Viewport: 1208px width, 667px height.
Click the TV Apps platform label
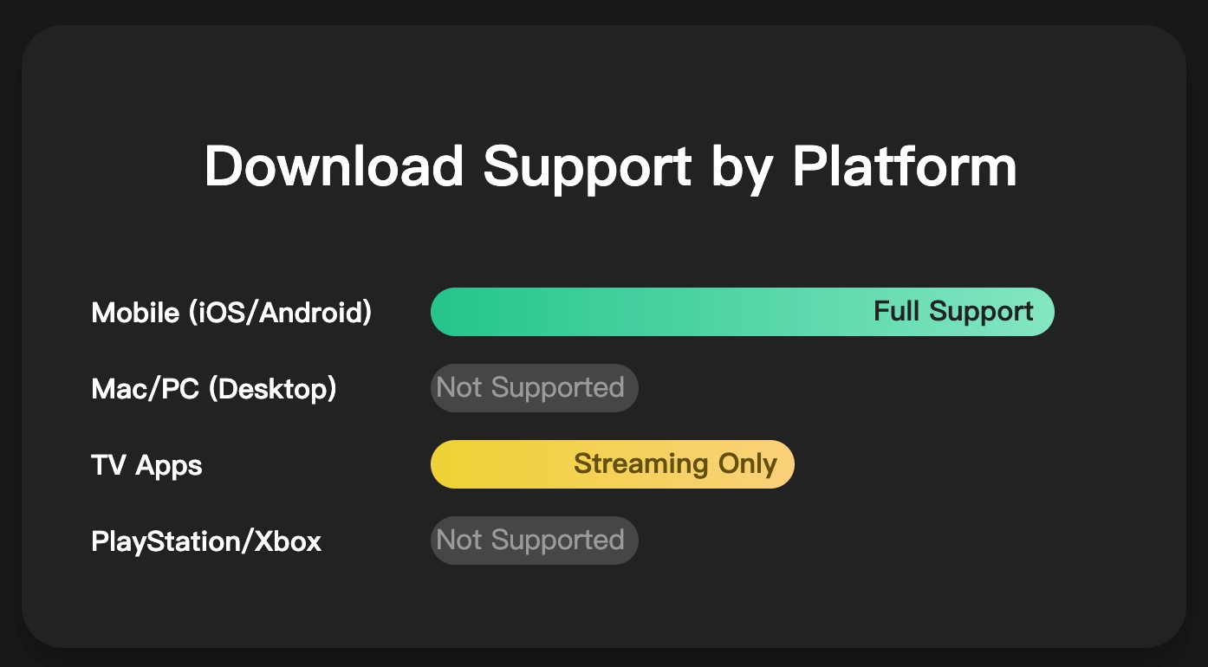pyautogui.click(x=146, y=465)
